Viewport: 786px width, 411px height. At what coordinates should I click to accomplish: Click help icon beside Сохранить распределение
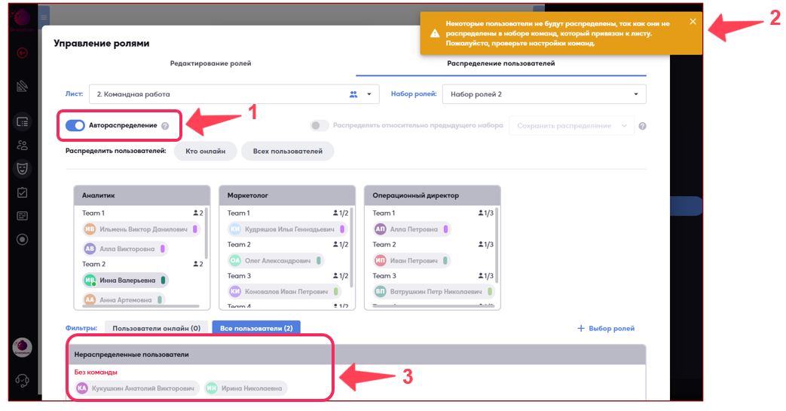(x=643, y=127)
